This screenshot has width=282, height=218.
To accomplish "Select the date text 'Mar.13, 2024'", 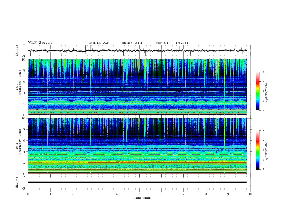I will 99,43.
